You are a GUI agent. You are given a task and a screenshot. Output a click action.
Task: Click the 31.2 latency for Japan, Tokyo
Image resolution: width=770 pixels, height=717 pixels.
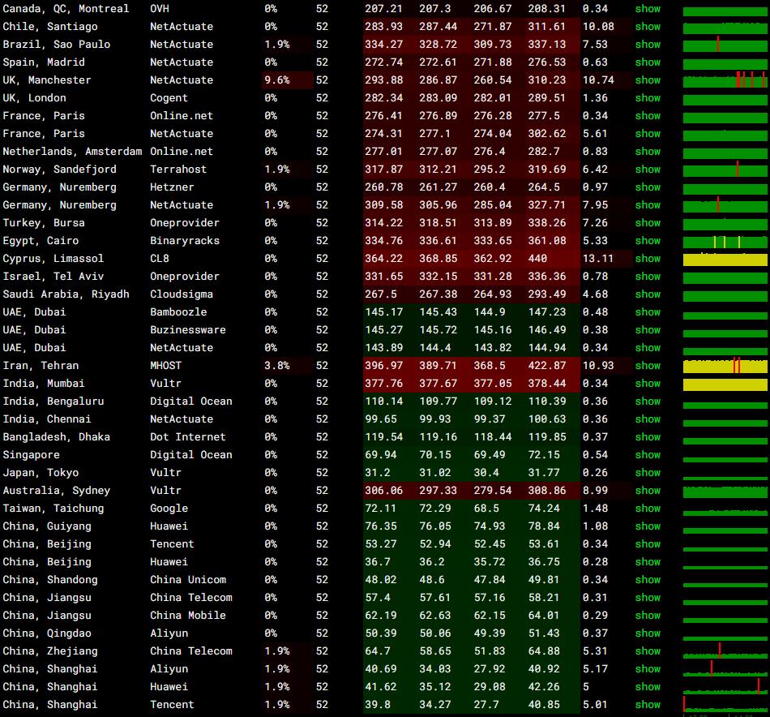(377, 473)
